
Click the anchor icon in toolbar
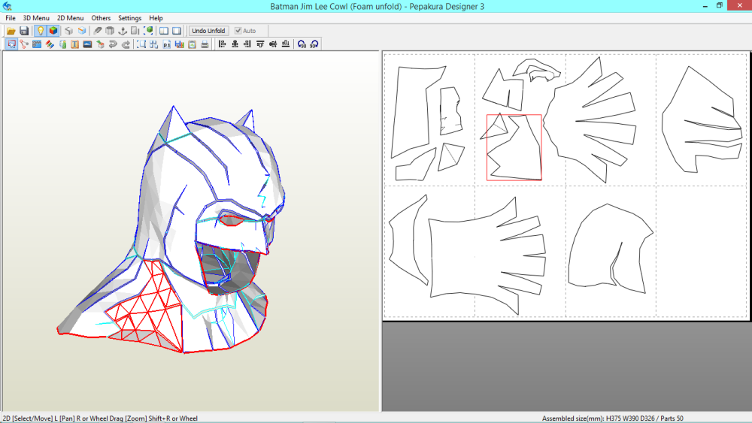(x=123, y=31)
